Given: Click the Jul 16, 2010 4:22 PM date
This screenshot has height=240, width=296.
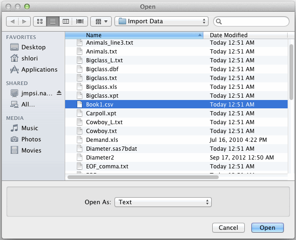Looking at the screenshot, I should click(238, 140).
